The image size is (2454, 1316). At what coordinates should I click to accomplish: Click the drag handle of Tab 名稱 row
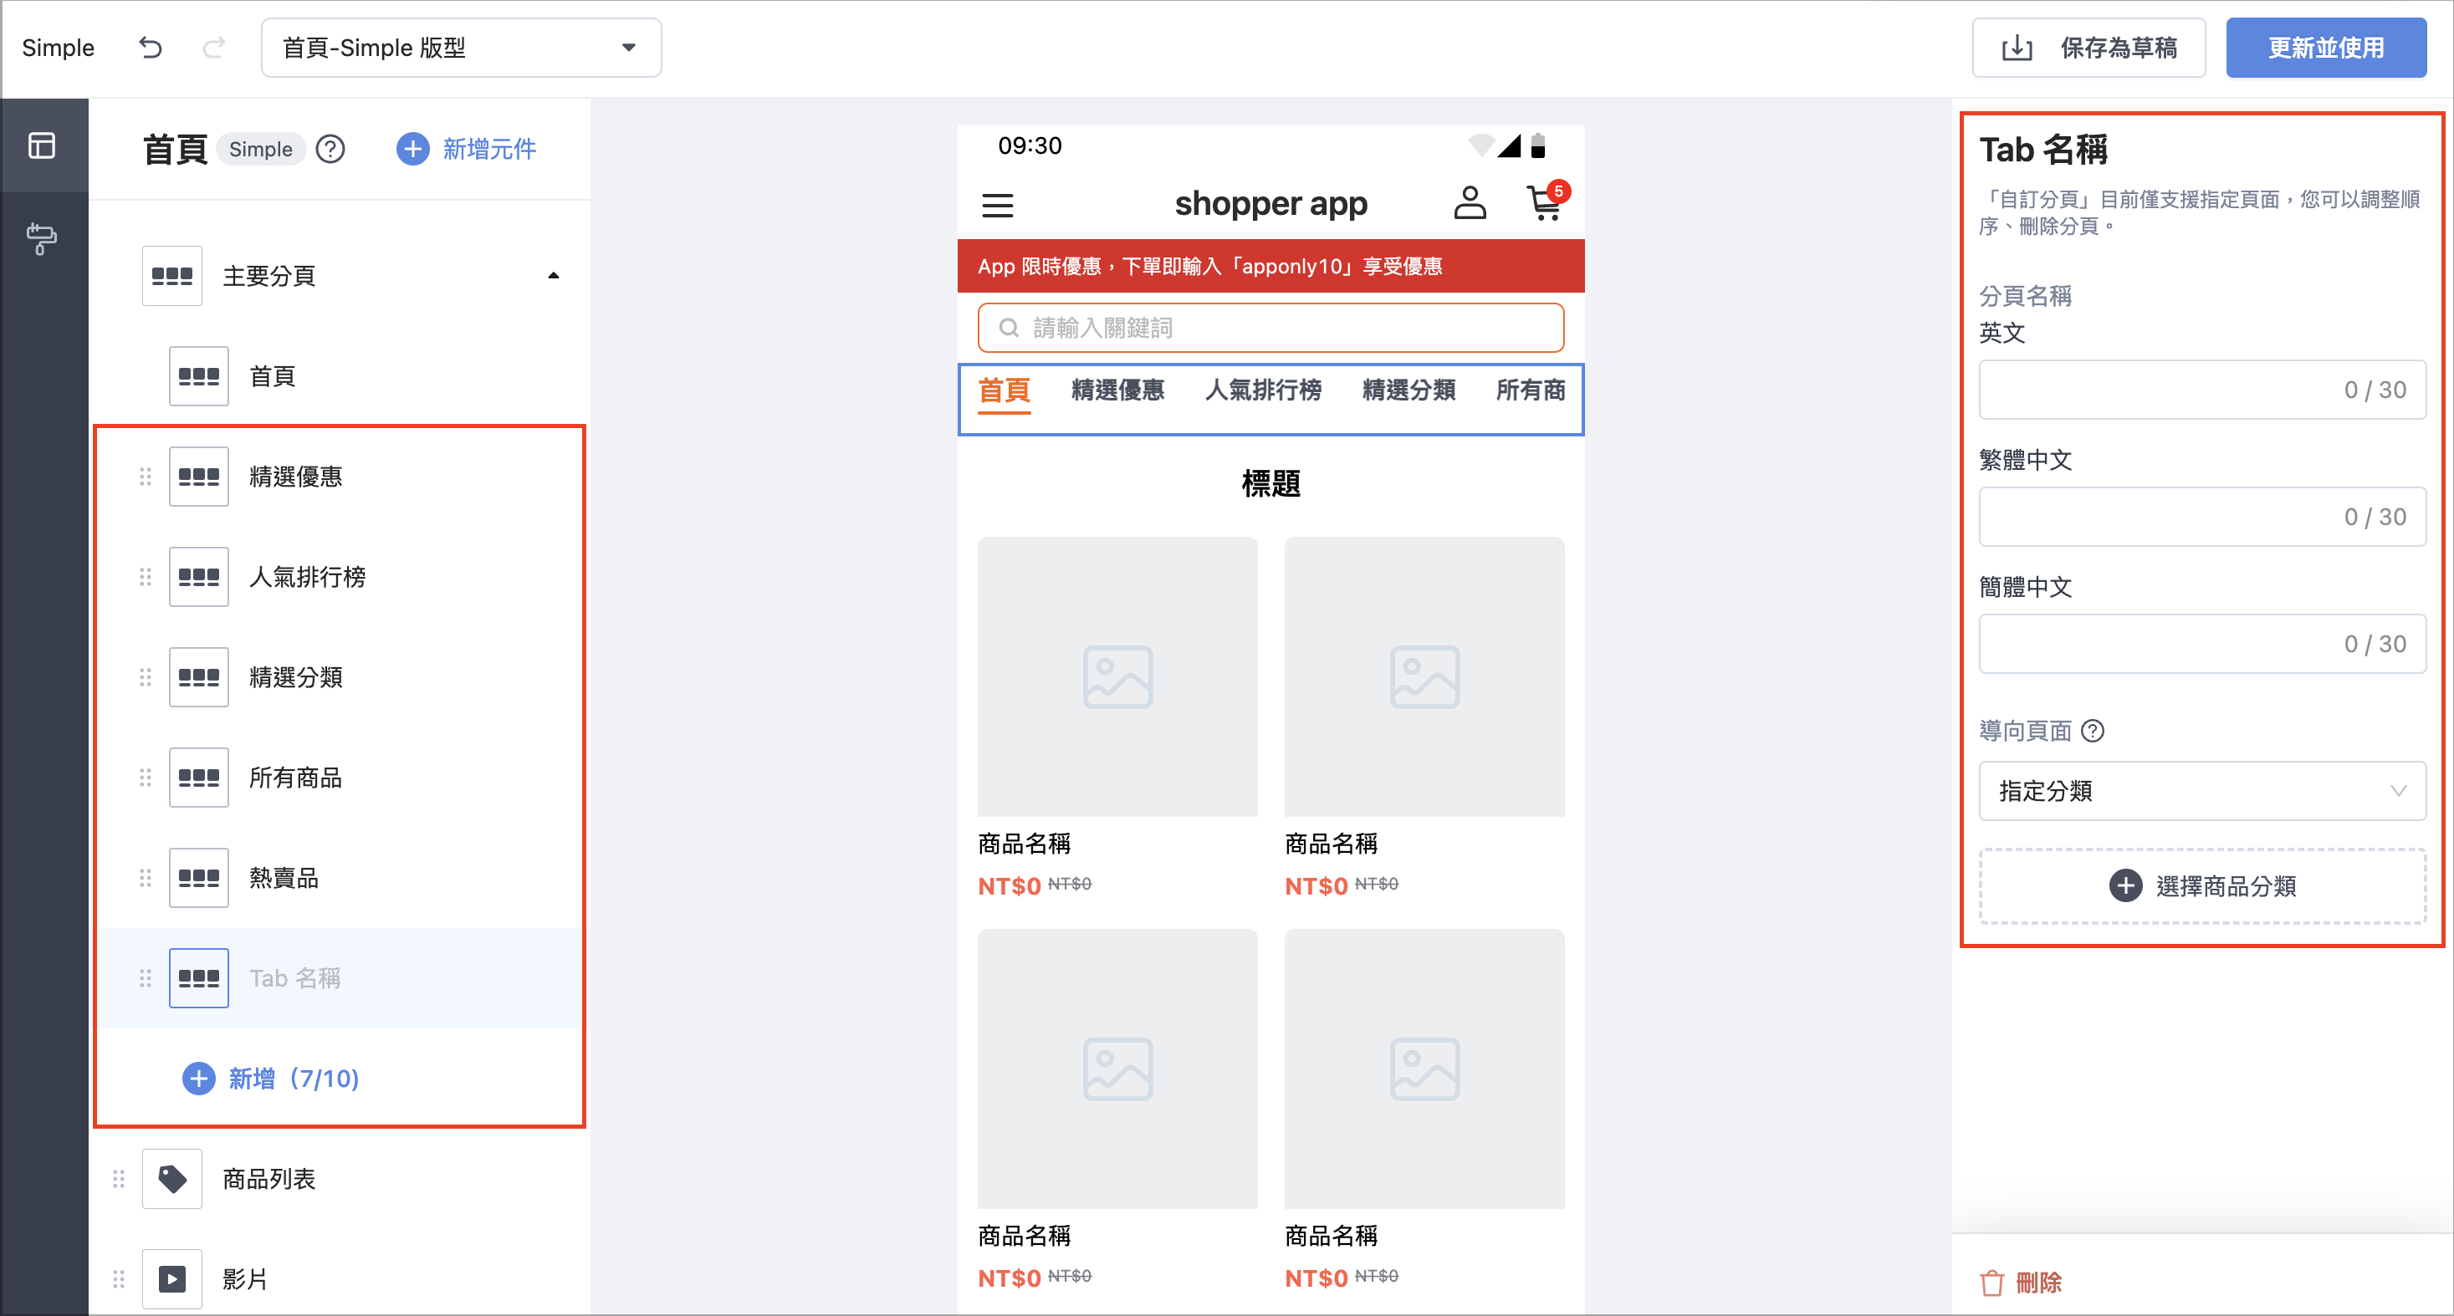tap(145, 978)
